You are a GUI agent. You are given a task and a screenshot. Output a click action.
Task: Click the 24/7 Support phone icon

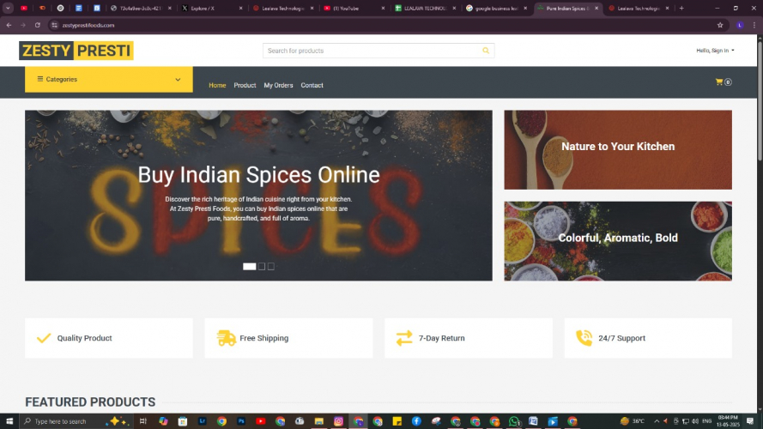click(x=584, y=338)
